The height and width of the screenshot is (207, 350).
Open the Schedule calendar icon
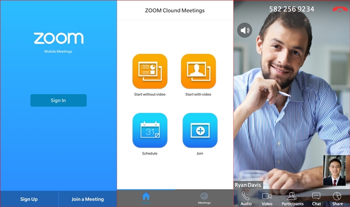tap(150, 130)
